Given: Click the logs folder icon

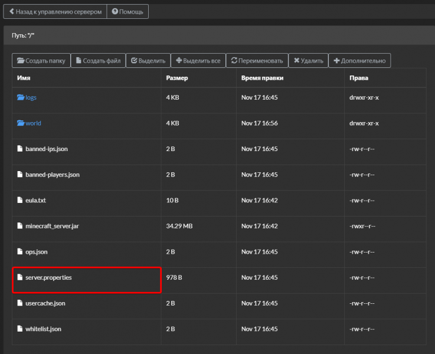Looking at the screenshot, I should coord(21,97).
